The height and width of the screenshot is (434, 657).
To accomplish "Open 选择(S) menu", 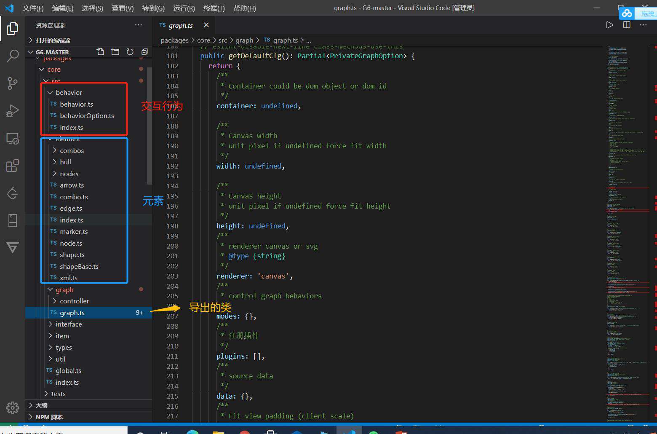I will tap(93, 8).
